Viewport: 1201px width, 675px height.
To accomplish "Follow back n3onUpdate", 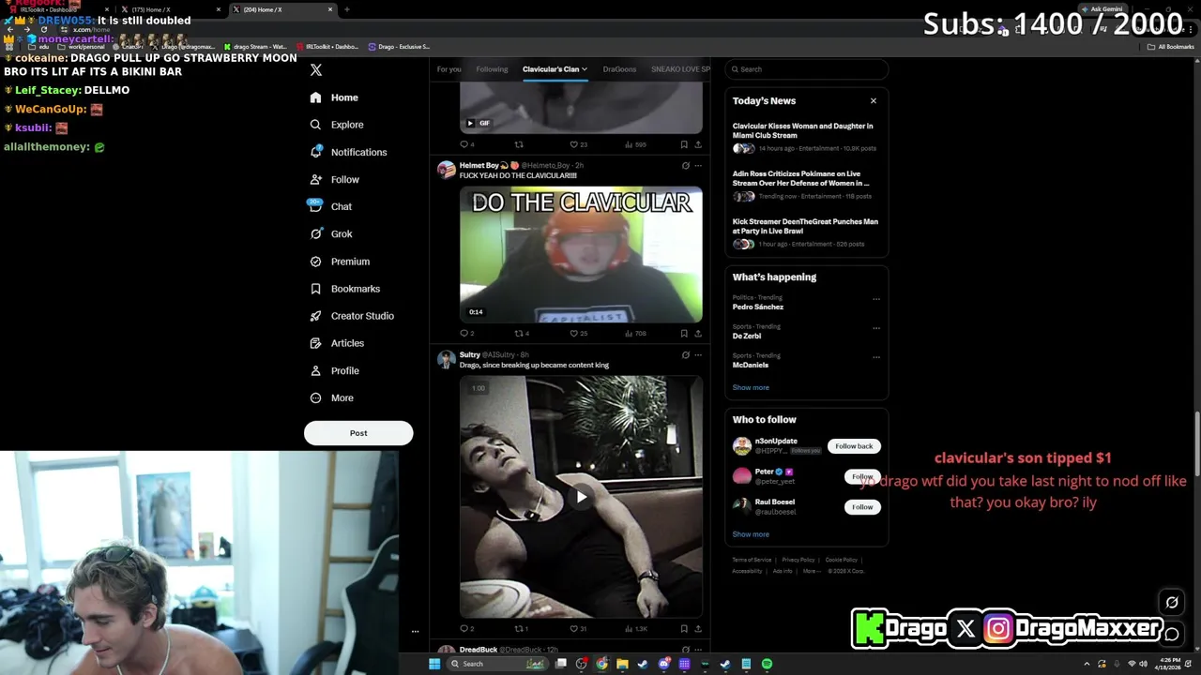I will pos(854,446).
